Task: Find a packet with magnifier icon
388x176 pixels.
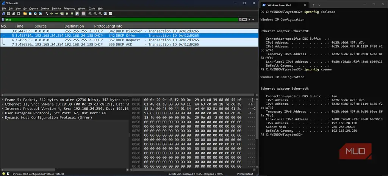Action: tap(47, 14)
